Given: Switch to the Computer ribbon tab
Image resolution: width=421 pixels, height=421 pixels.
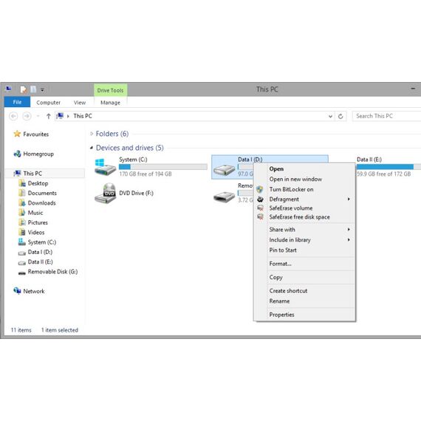Looking at the screenshot, I should pyautogui.click(x=48, y=103).
